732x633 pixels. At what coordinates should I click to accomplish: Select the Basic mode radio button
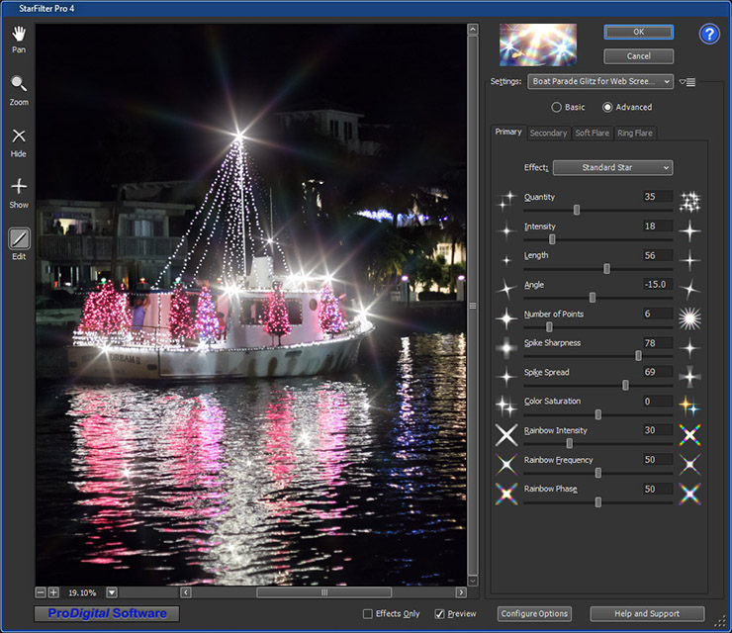click(556, 108)
